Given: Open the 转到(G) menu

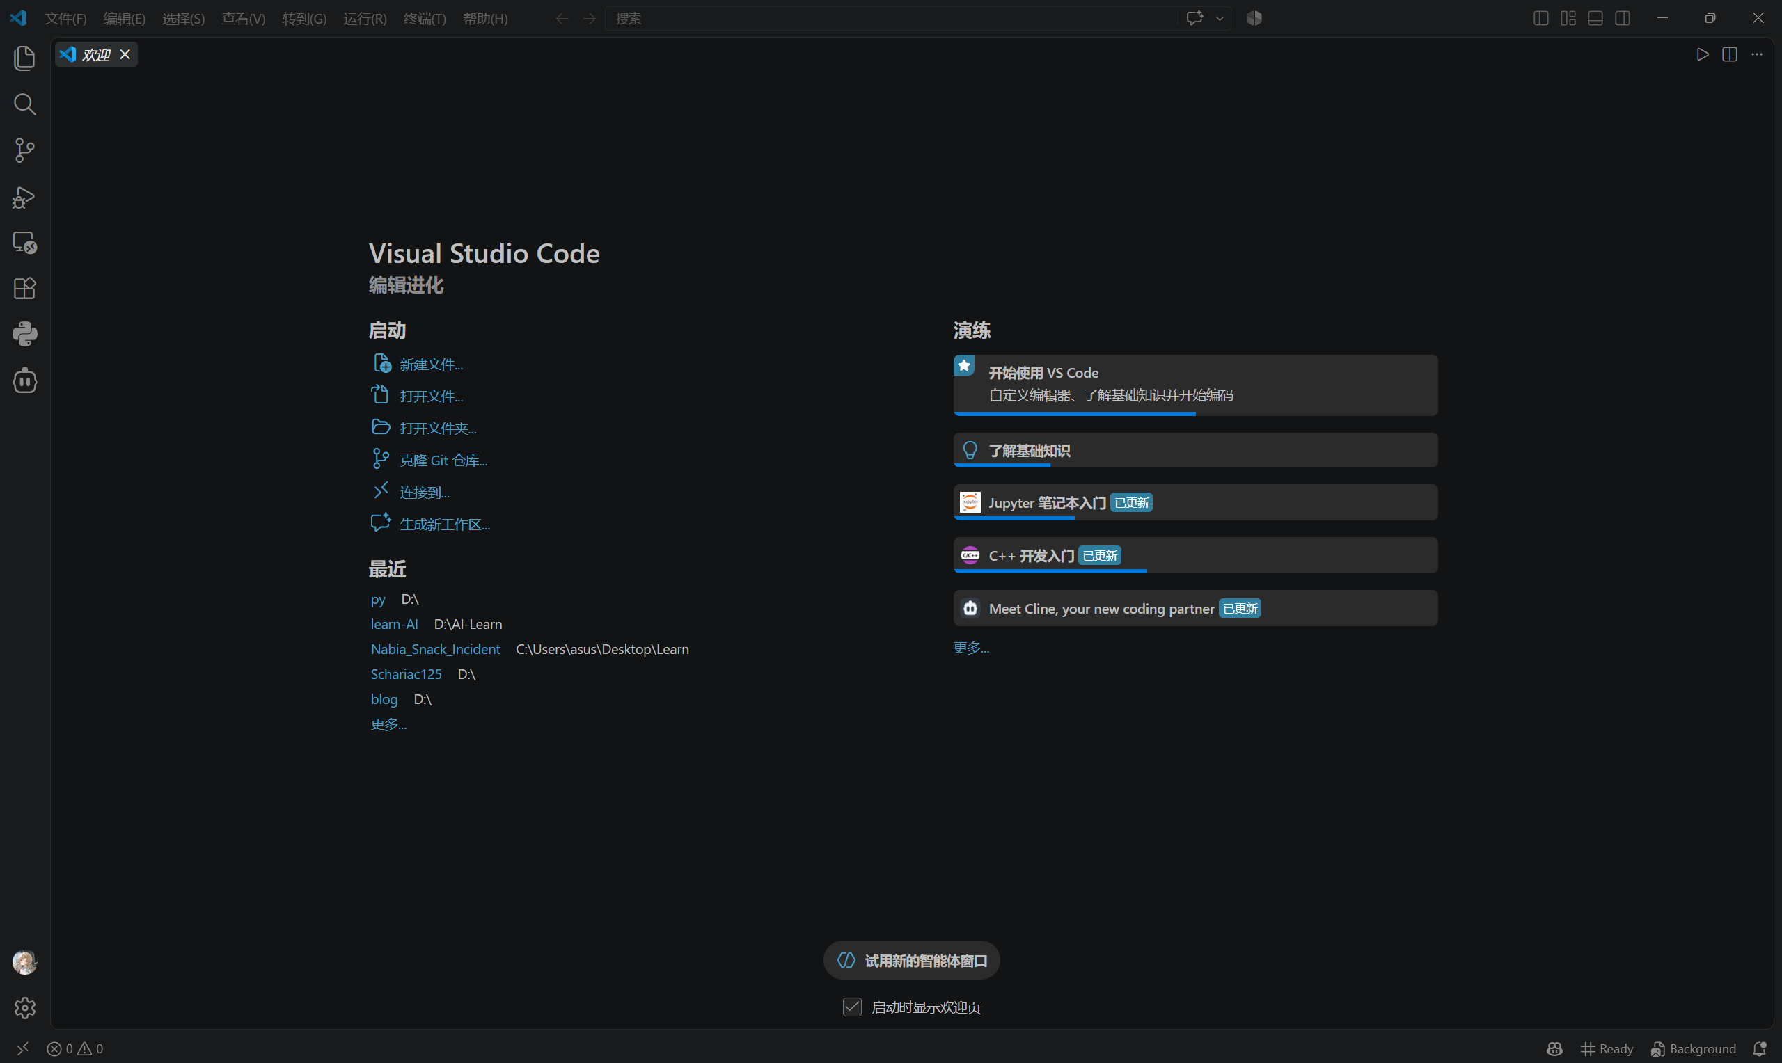Looking at the screenshot, I should (303, 19).
